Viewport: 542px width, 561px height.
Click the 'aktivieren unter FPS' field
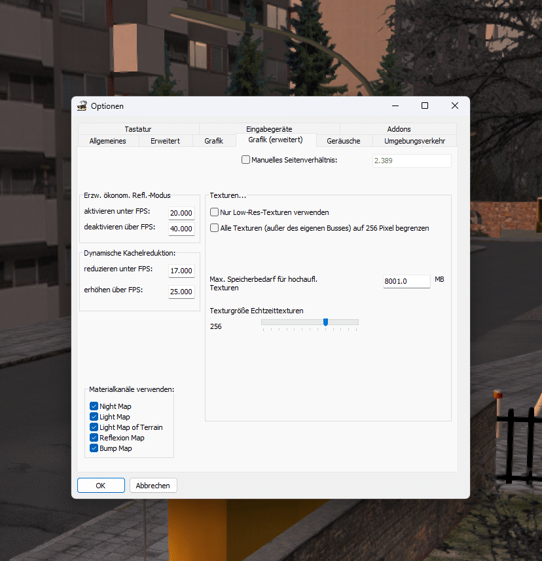point(181,213)
